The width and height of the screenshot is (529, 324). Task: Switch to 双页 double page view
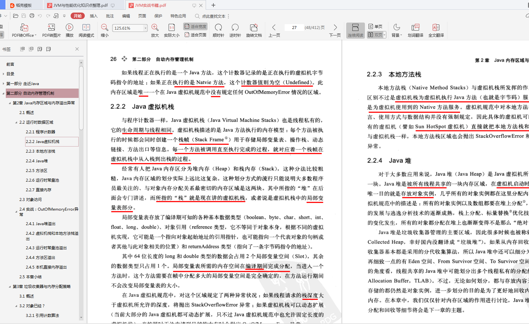coord(375,35)
